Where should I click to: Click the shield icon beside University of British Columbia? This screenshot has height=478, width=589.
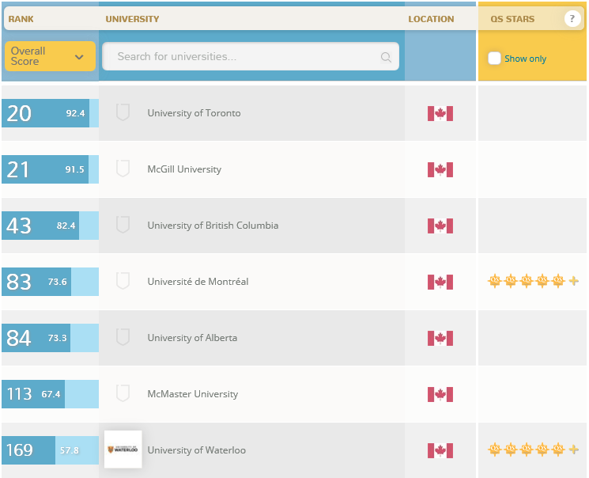pyautogui.click(x=123, y=225)
